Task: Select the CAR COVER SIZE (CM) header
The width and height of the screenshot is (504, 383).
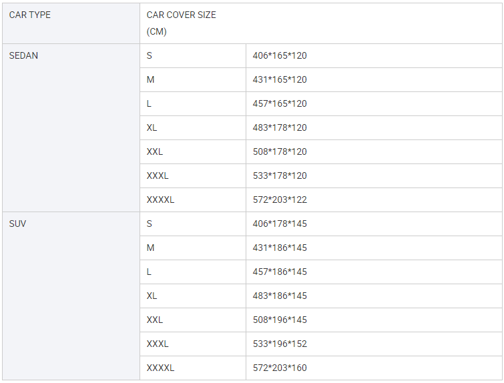Action: tap(182, 23)
